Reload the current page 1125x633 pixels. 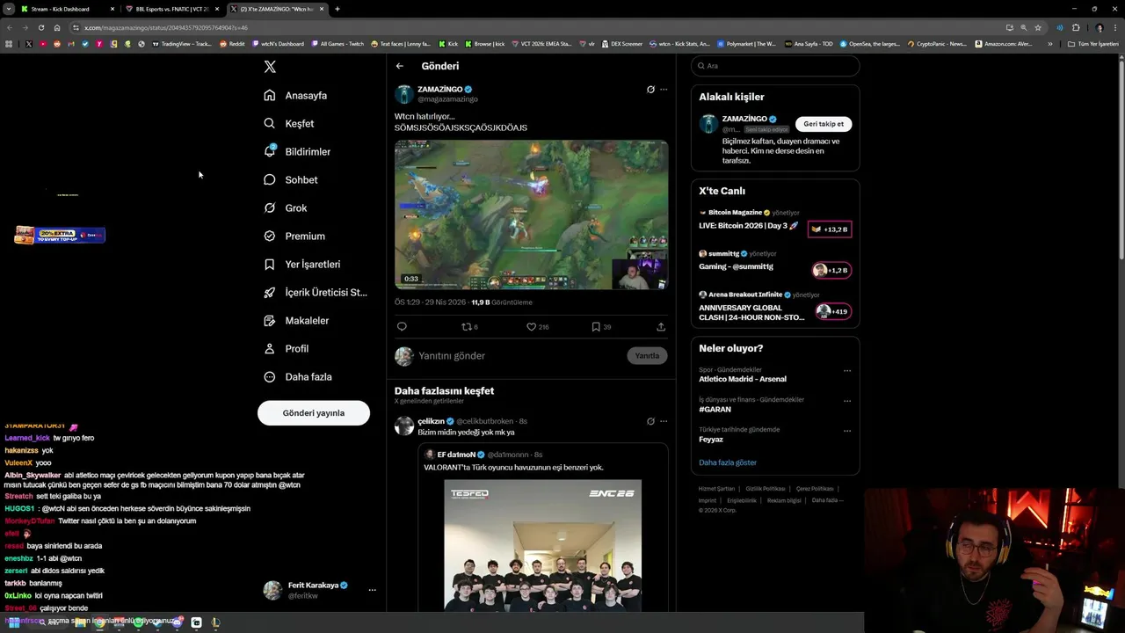[x=40, y=27]
